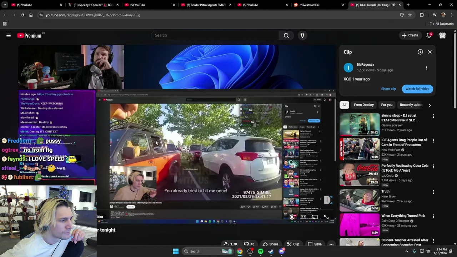Start voice search with the microphone
This screenshot has width=457, height=257.
(302, 35)
